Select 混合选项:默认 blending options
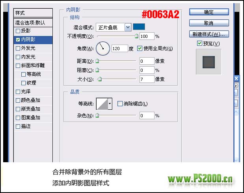This screenshot has width=244, height=193. pyautogui.click(x=33, y=23)
